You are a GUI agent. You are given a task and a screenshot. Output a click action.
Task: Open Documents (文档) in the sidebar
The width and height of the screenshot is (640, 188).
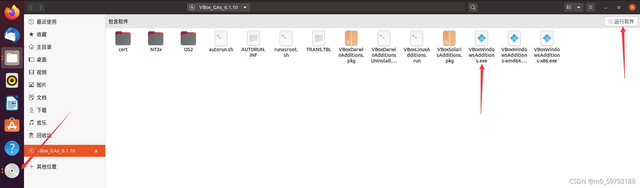(65, 98)
